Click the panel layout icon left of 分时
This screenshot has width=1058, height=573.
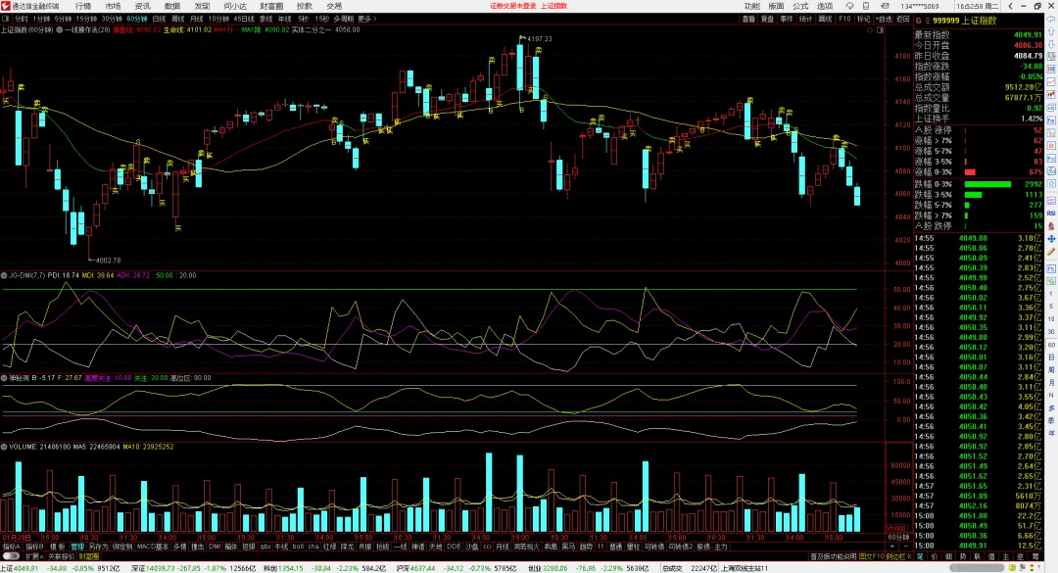(6, 19)
